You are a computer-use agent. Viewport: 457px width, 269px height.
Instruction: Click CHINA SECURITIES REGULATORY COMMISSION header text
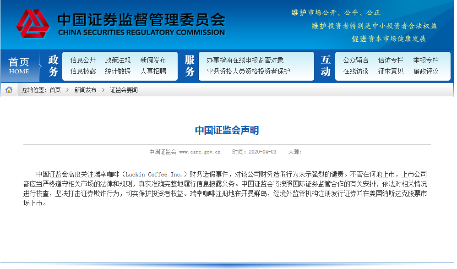point(141,33)
